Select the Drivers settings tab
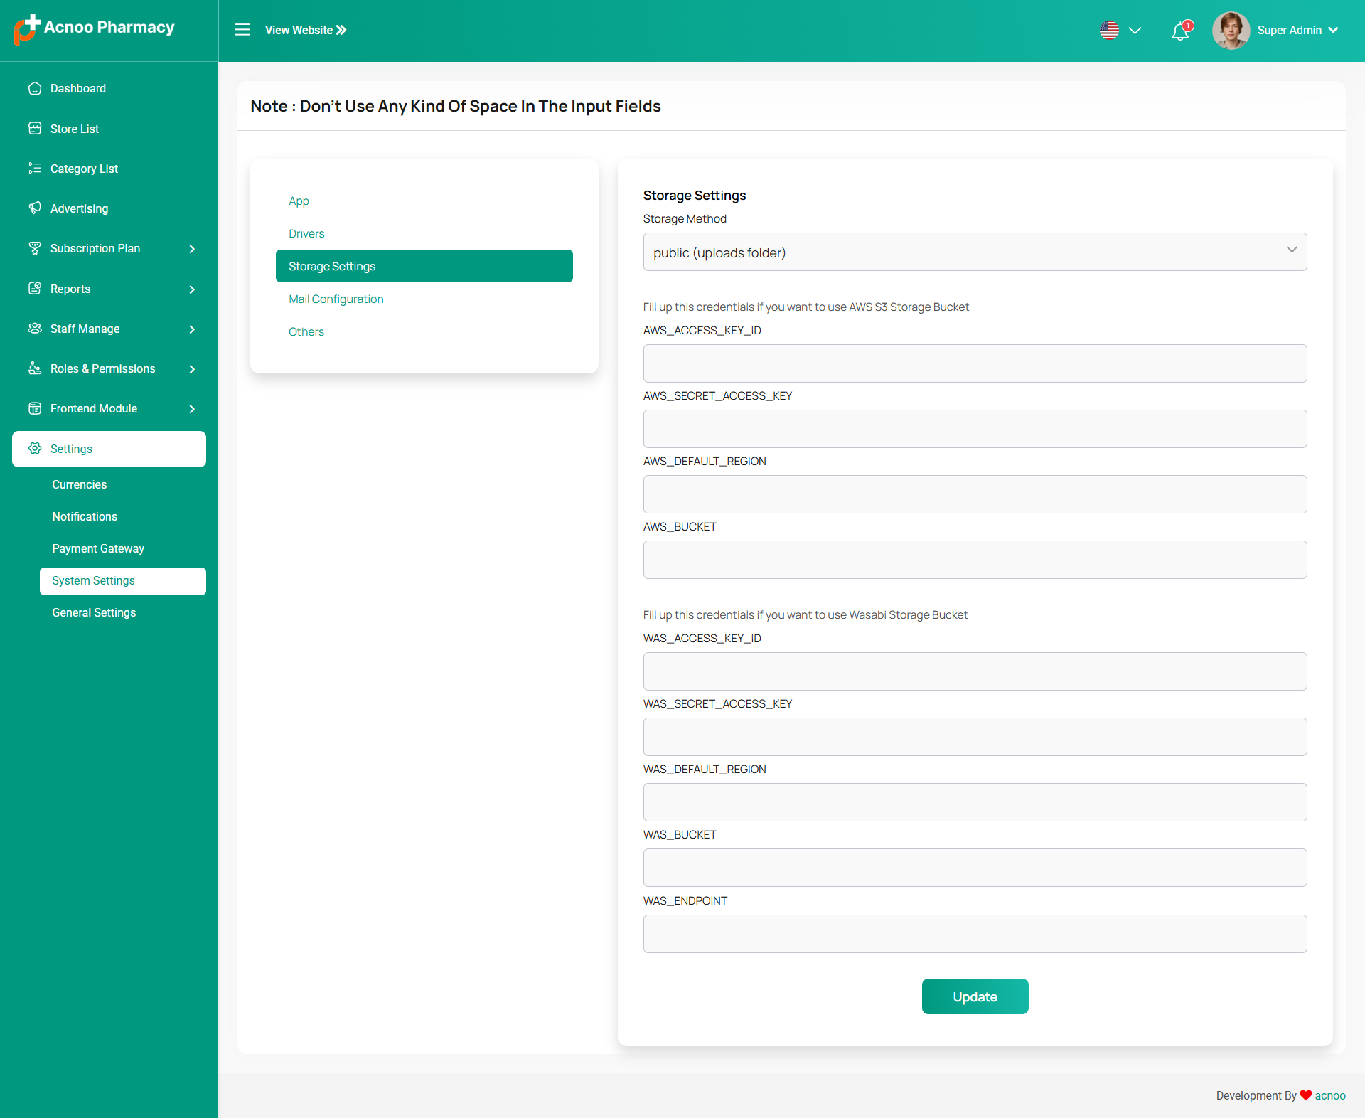The width and height of the screenshot is (1365, 1118). (306, 234)
